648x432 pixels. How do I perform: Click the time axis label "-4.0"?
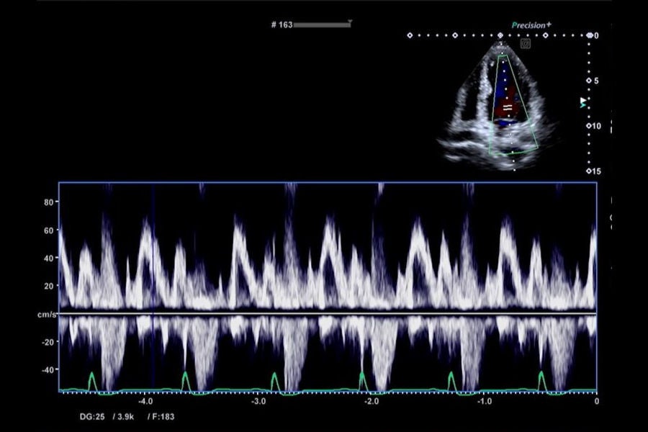145,402
